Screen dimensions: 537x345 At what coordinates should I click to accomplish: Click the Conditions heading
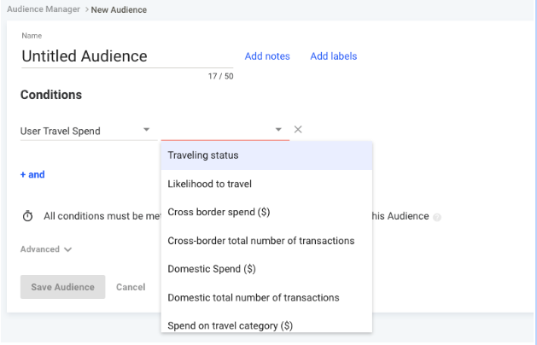tap(51, 95)
